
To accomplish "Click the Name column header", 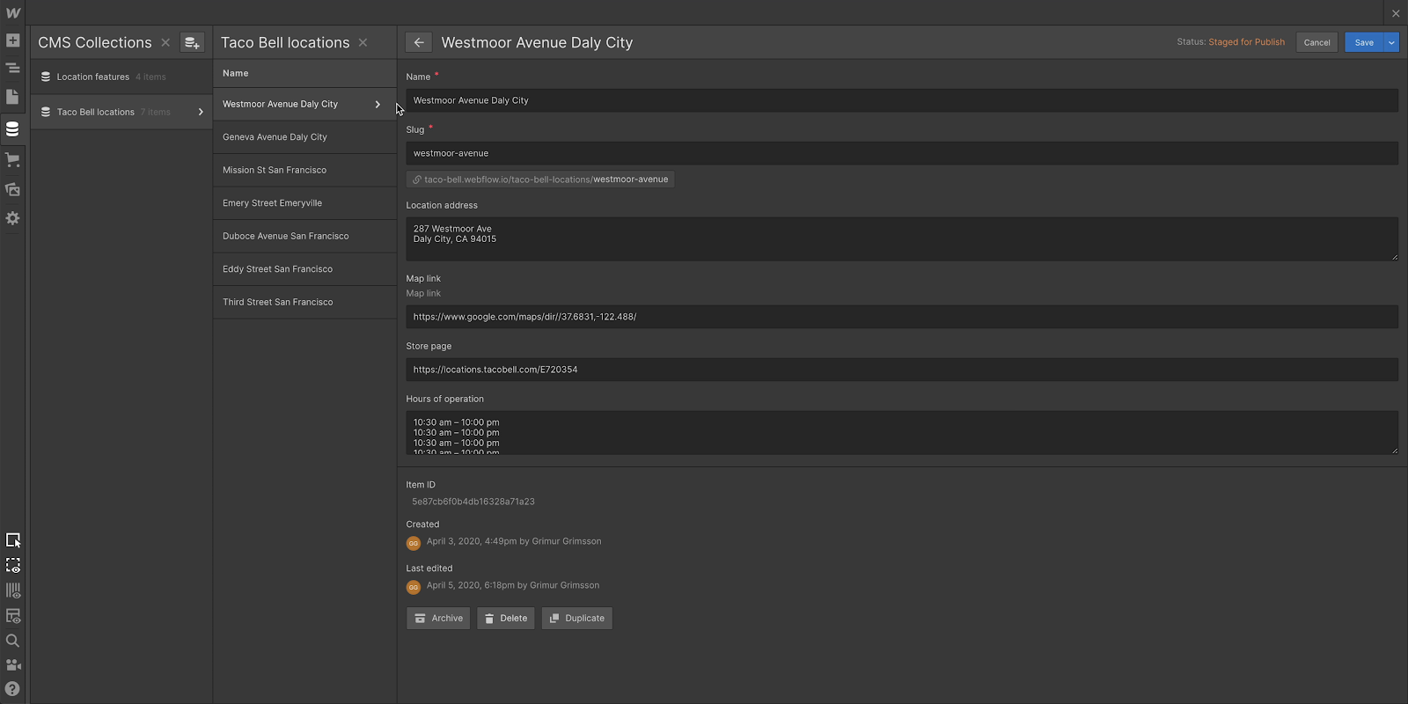I will [235, 73].
